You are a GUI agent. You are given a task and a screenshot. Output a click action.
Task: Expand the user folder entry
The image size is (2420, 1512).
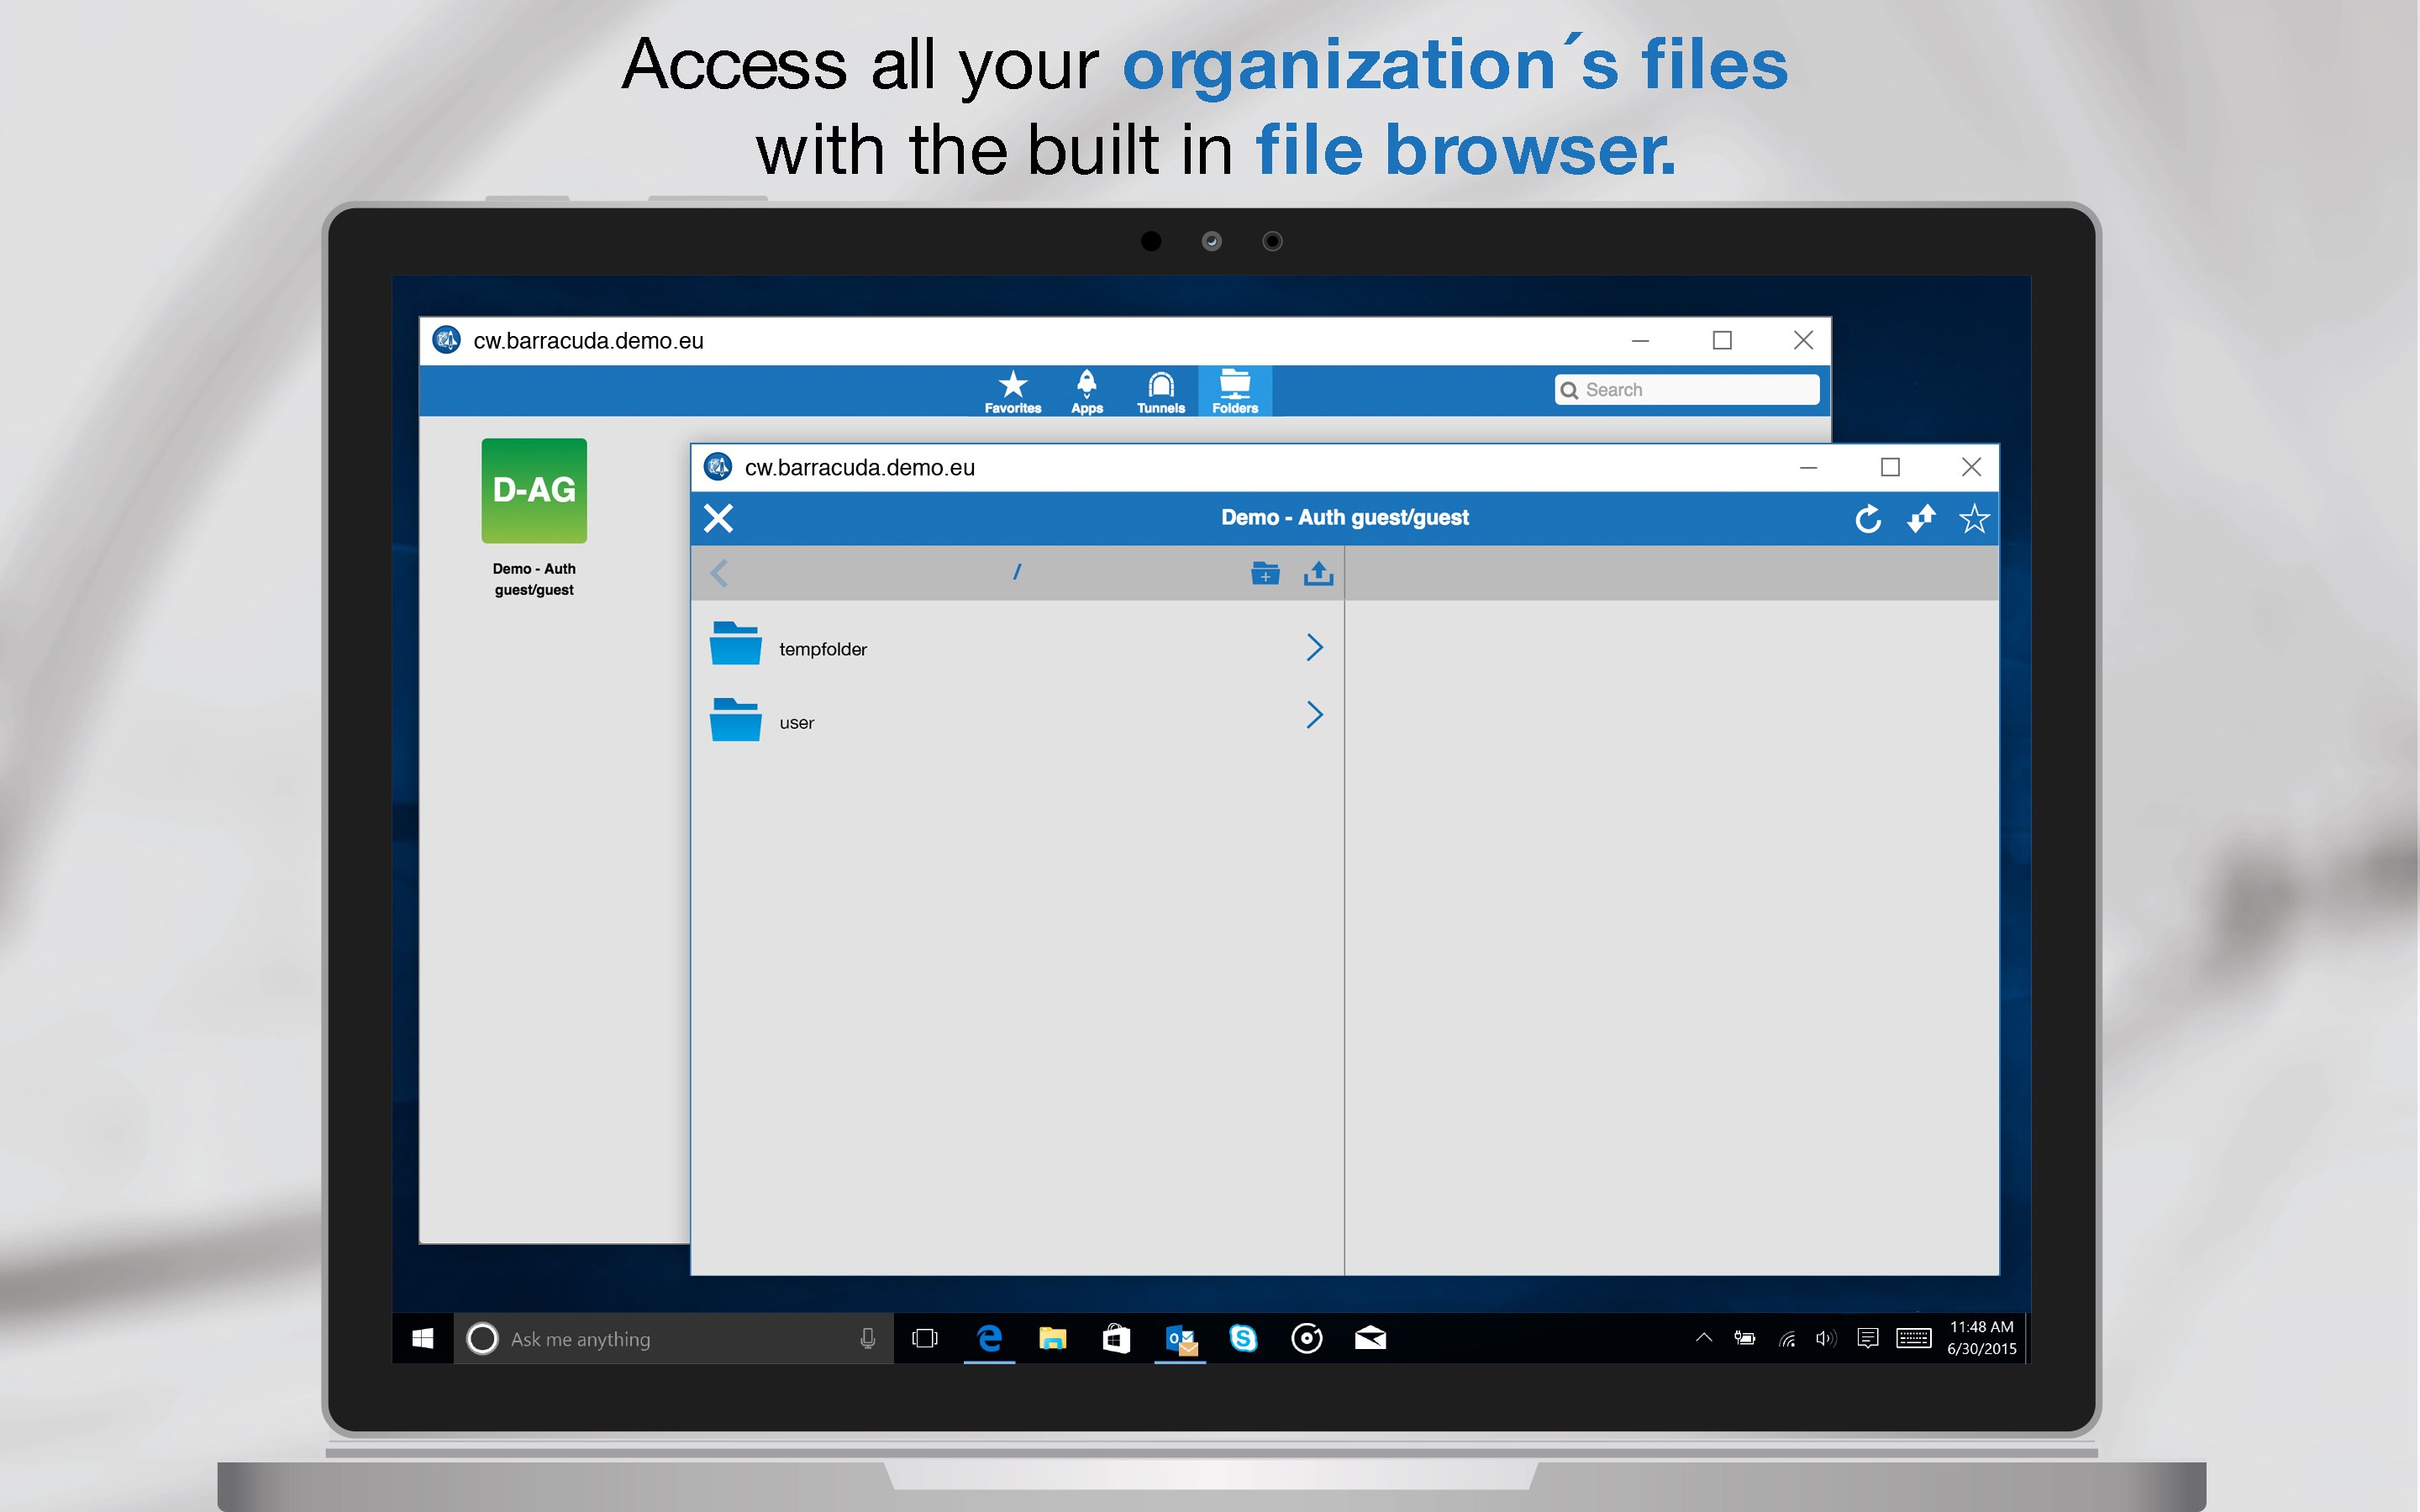(1314, 715)
